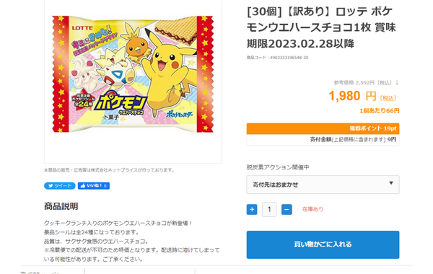433x274 pixels.
Task: Click the quantity input field
Action: 269,209
